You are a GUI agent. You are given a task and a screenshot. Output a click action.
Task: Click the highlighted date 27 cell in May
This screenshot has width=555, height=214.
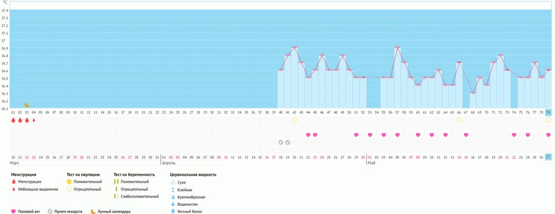click(x=548, y=157)
